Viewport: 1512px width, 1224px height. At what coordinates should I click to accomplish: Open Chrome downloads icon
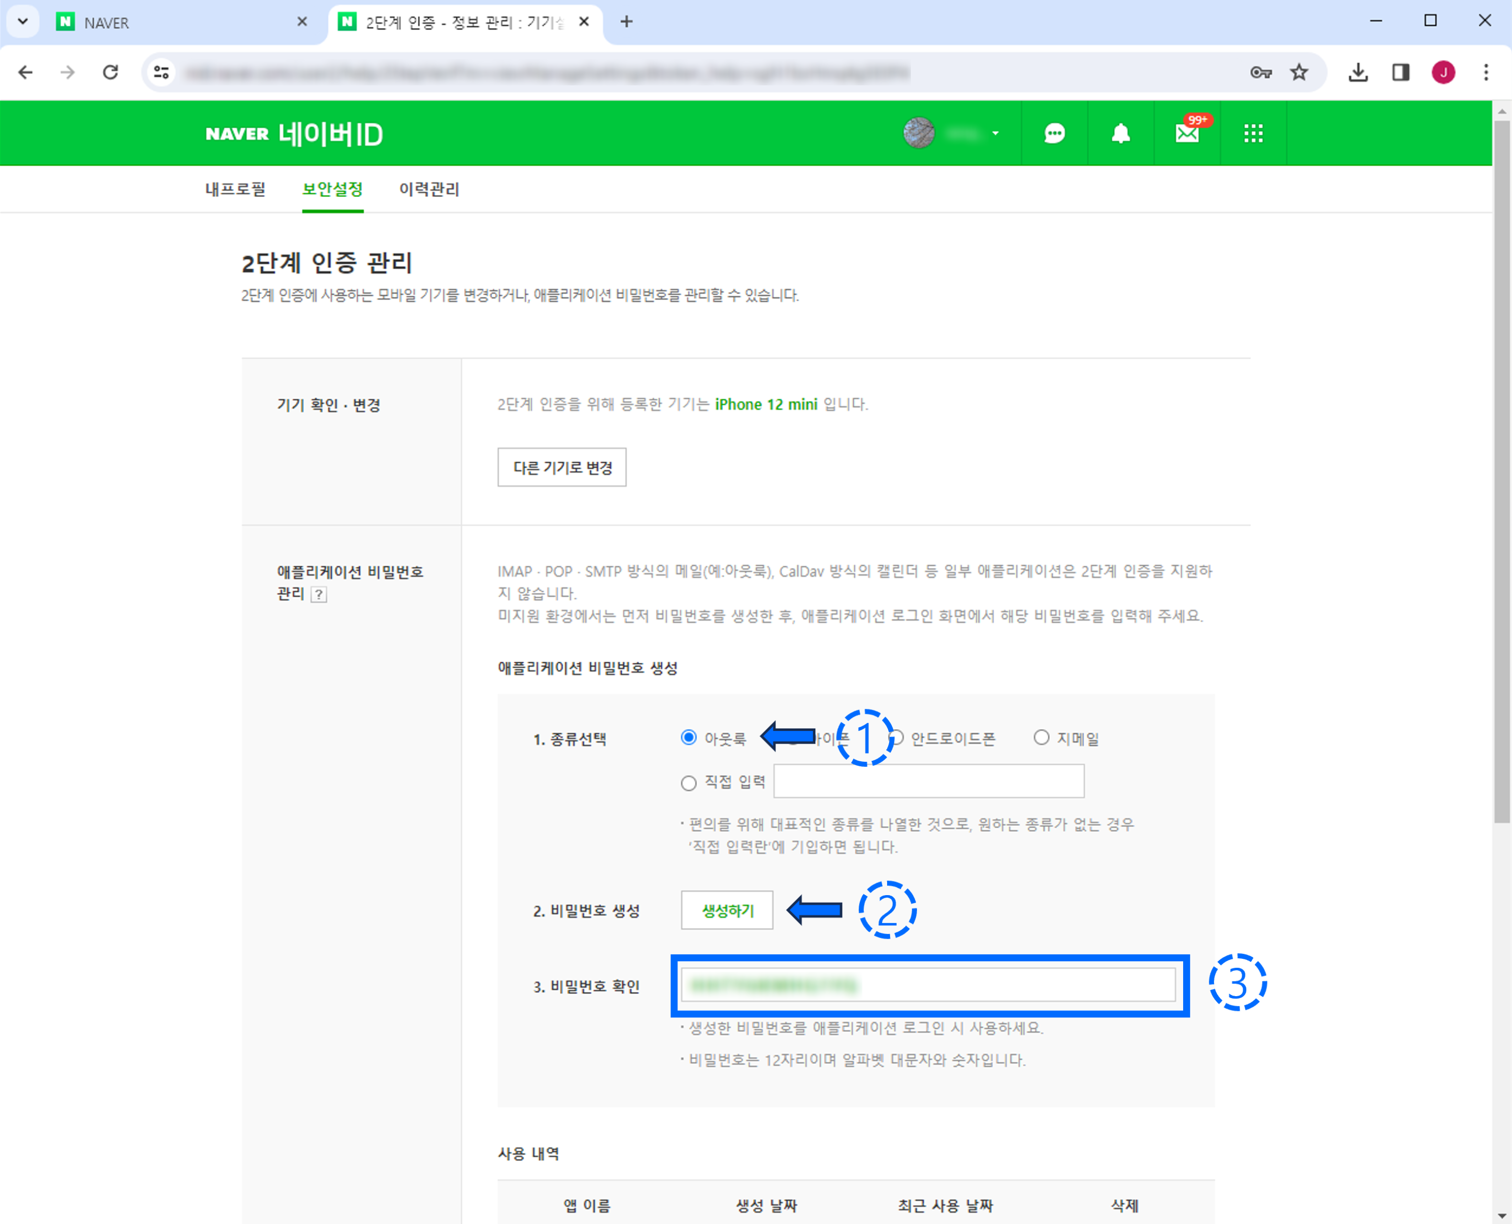1357,72
